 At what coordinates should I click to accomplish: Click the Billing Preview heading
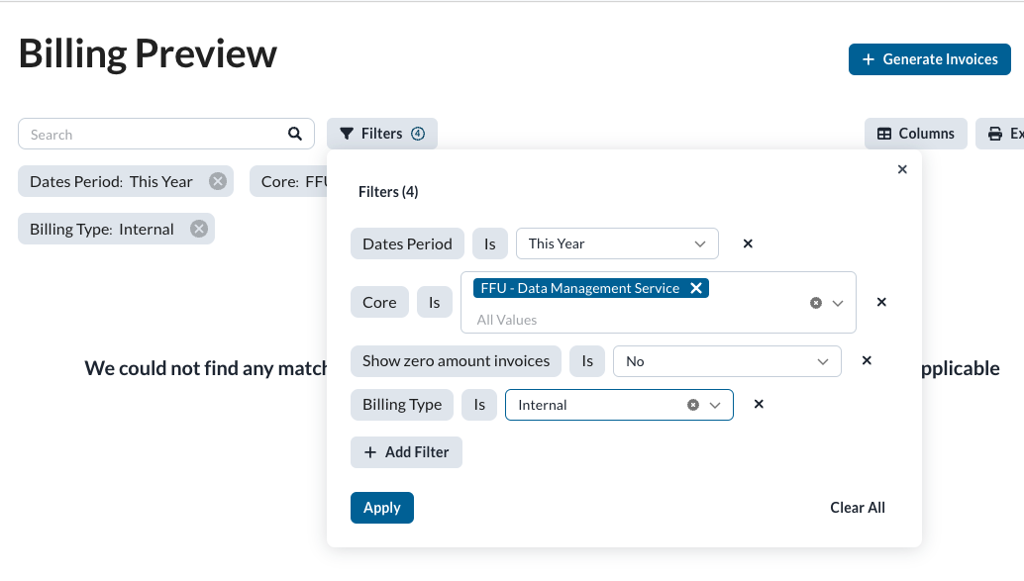148,53
